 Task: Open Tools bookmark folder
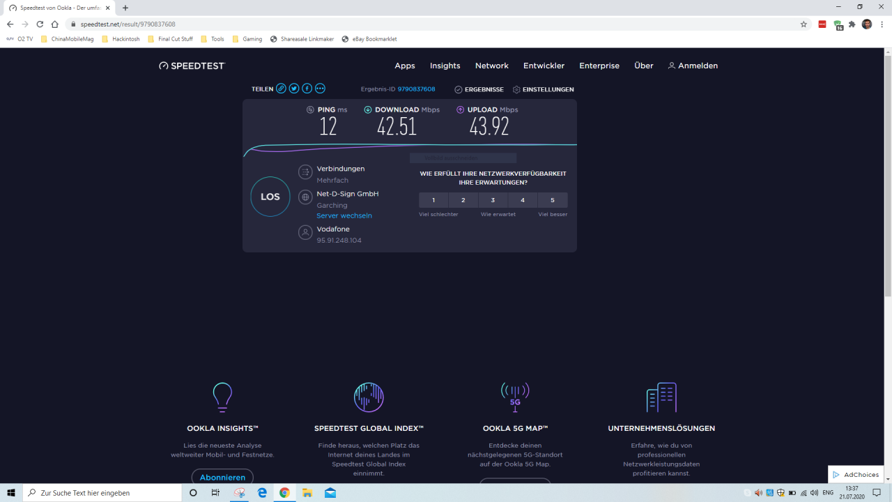point(213,39)
